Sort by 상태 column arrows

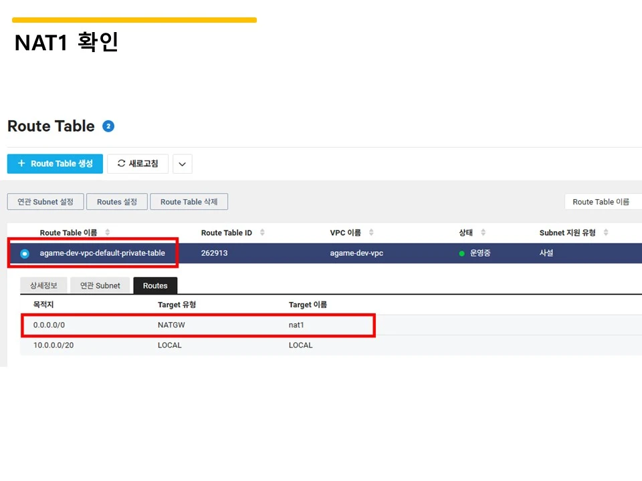(x=483, y=232)
